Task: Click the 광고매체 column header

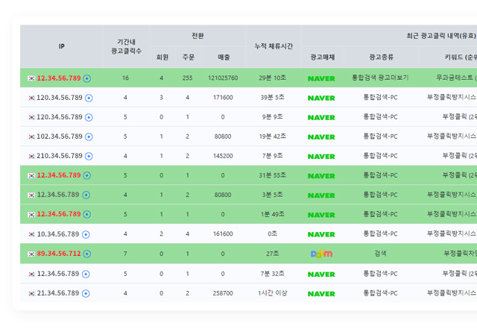Action: [323, 57]
